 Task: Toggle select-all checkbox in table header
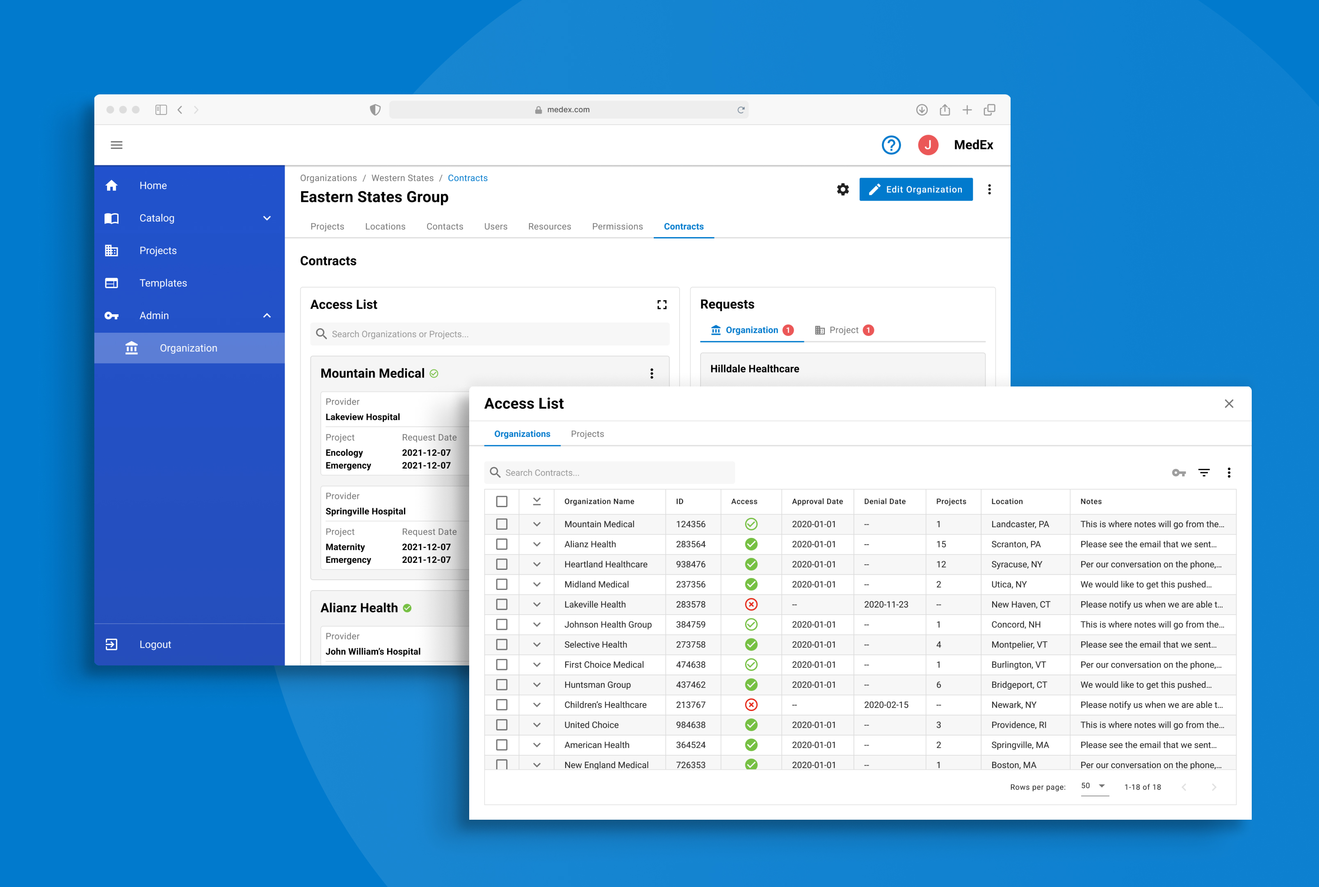coord(502,501)
